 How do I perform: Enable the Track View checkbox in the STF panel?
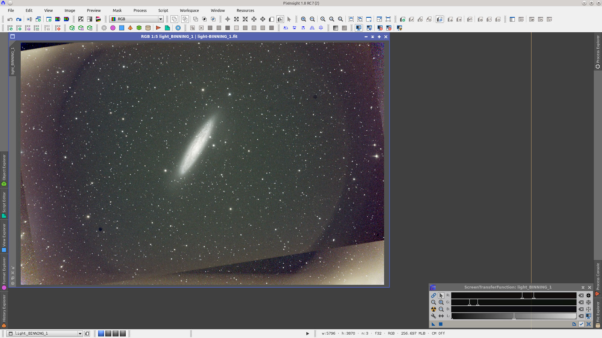point(581,324)
